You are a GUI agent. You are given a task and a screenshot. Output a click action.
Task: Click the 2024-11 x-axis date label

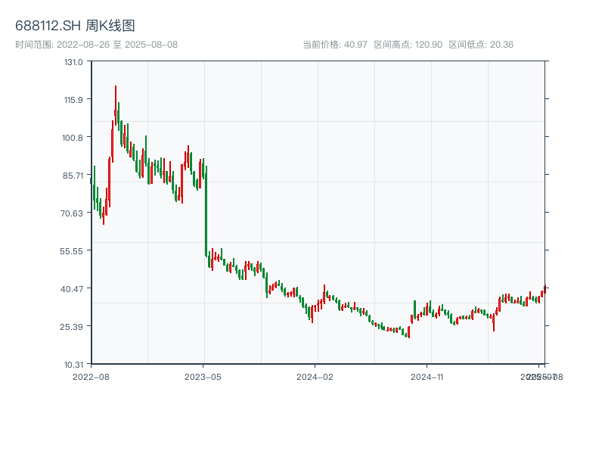click(x=428, y=376)
